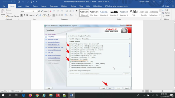Apply superscript formatting
This screenshot has width=175, height=98.
pos(37,15)
